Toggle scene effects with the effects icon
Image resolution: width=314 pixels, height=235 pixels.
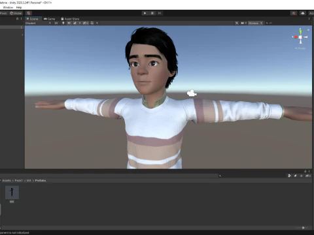click(x=75, y=23)
